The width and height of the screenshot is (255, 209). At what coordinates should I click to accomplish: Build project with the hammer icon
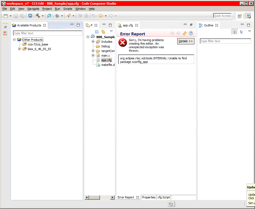(38, 16)
